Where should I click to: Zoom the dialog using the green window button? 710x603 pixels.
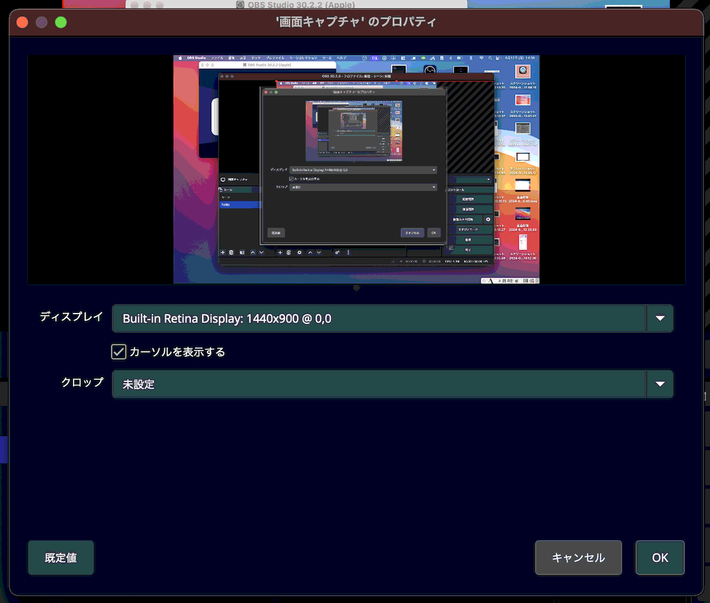pos(60,22)
